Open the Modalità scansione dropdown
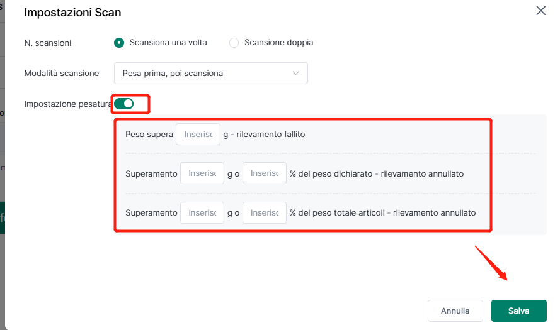 coord(211,74)
